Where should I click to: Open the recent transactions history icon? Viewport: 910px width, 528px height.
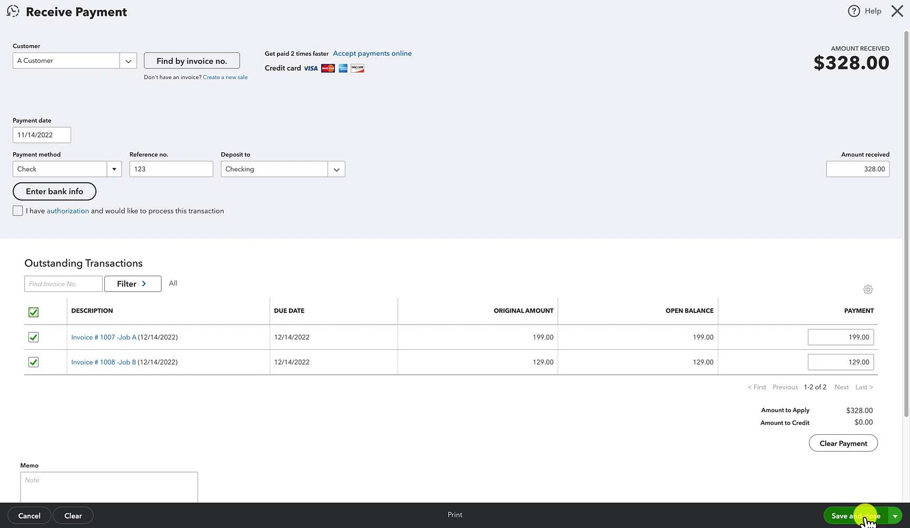click(x=13, y=11)
